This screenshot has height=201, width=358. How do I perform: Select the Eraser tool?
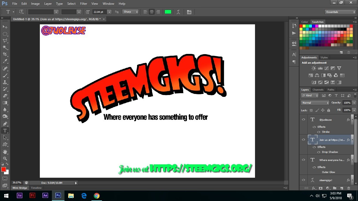click(x=5, y=96)
